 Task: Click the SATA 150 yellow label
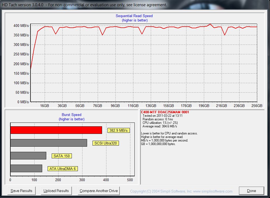62,156
